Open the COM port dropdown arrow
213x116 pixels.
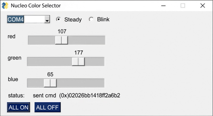tap(47, 19)
